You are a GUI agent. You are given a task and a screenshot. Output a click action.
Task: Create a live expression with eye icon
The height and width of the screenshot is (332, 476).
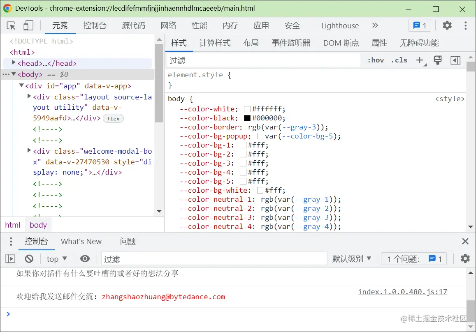click(x=85, y=258)
